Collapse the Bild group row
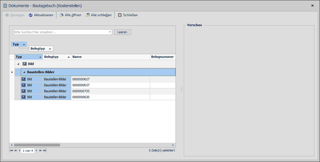The image size is (320, 162). 18,64
